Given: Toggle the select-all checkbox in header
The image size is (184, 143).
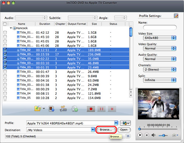Looking at the screenshot, I should (5, 24).
